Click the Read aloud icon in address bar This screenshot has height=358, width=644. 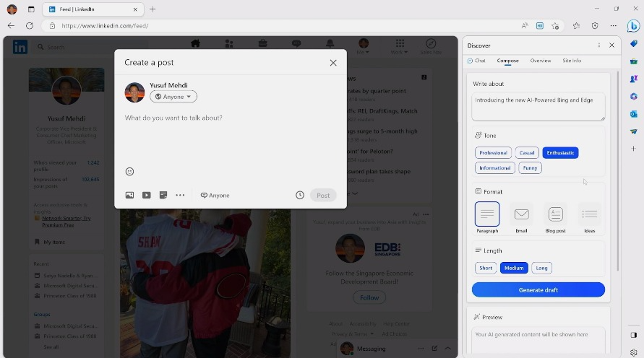click(x=525, y=25)
